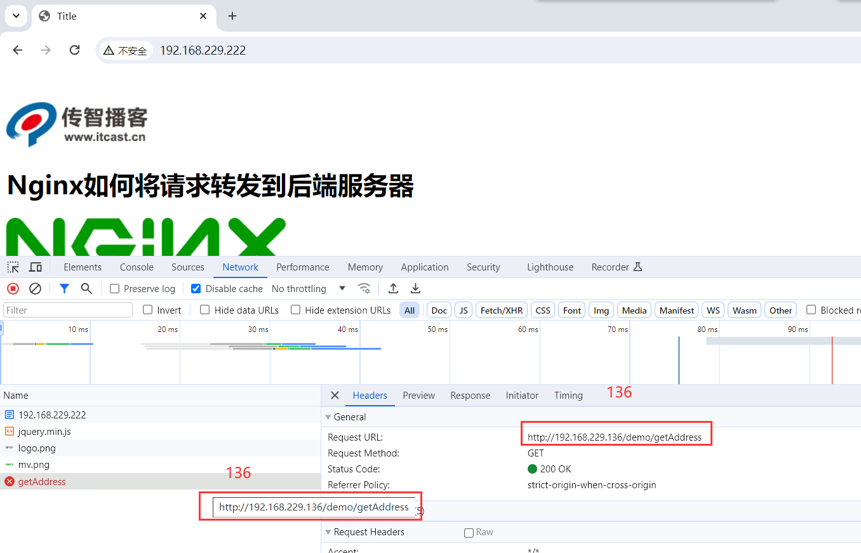
Task: Click the green NGINX image
Action: coord(146,237)
